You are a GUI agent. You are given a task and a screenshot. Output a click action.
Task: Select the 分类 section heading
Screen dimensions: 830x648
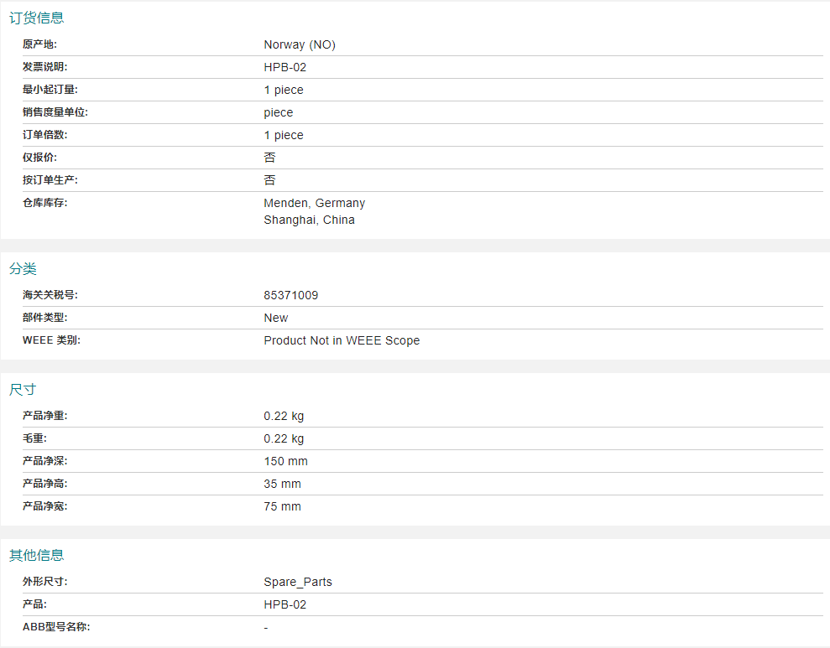(23, 268)
